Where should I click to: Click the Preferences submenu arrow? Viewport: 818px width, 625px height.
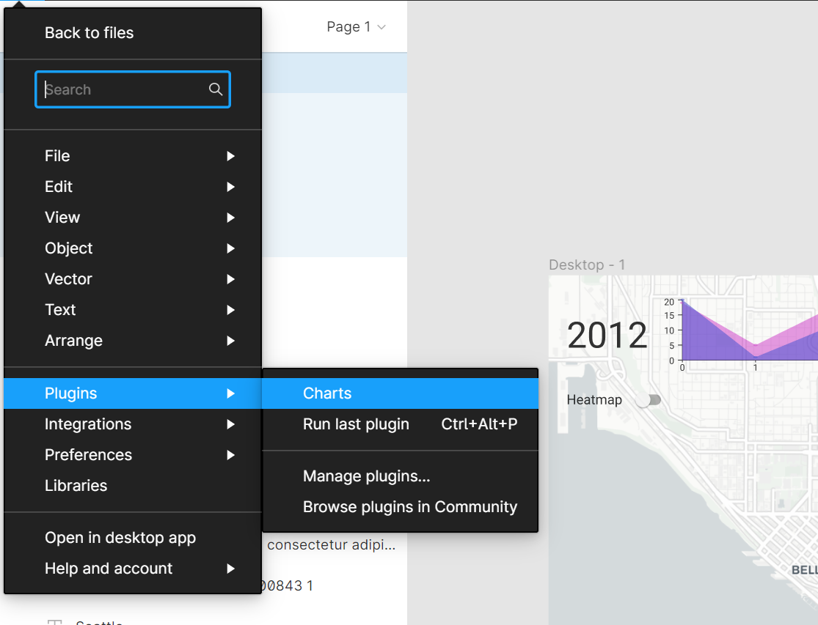[230, 455]
